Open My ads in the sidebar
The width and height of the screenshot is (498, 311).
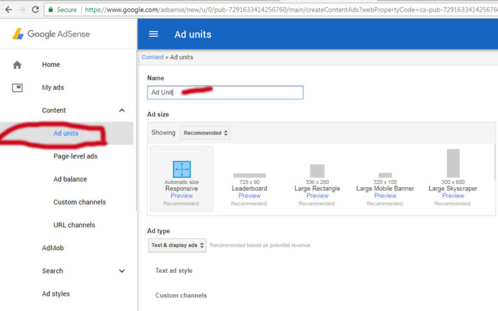click(x=53, y=87)
